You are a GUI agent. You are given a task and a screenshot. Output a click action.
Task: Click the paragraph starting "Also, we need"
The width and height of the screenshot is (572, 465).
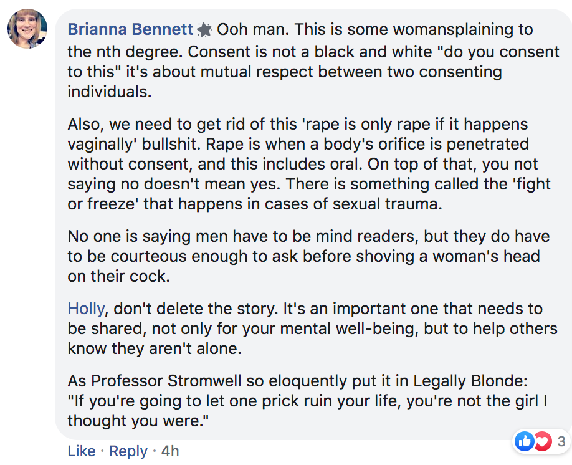(309, 164)
